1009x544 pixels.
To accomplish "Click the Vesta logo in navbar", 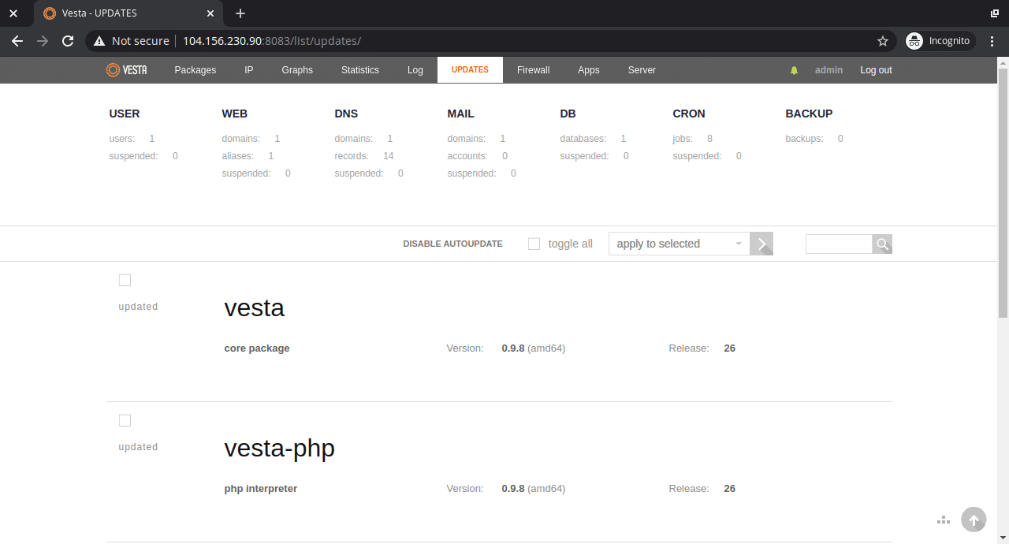I will [x=127, y=70].
